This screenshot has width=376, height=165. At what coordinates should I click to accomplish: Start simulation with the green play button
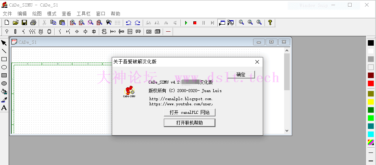coord(186,23)
